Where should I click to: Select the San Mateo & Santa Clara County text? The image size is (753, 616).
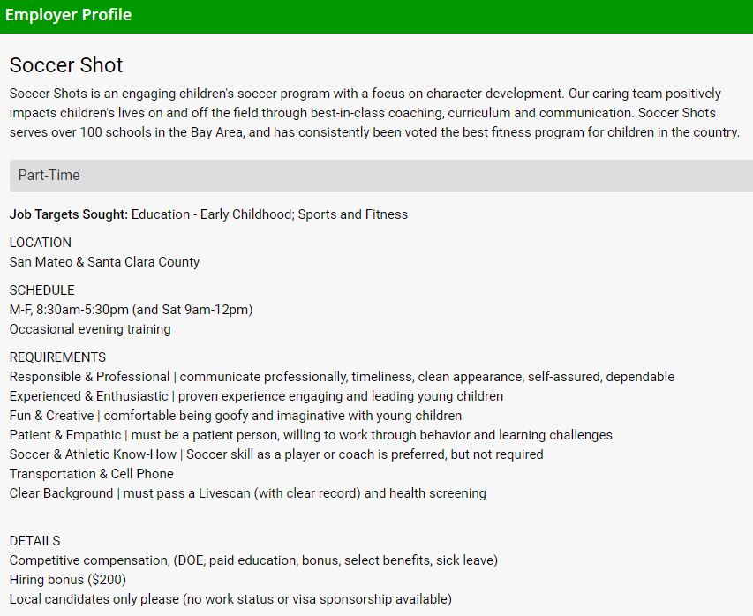[104, 262]
